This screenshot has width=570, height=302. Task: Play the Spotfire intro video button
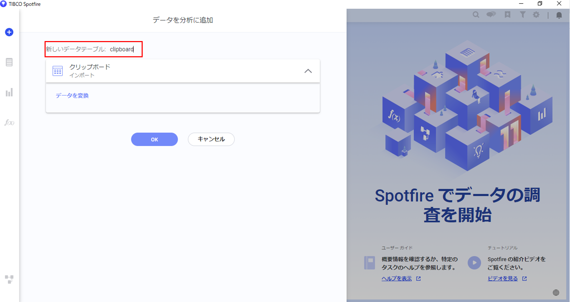coord(474,263)
